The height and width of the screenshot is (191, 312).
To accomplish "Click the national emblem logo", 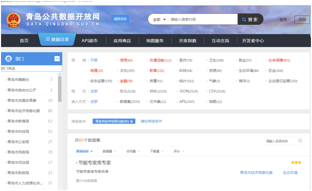I will point(13,20).
